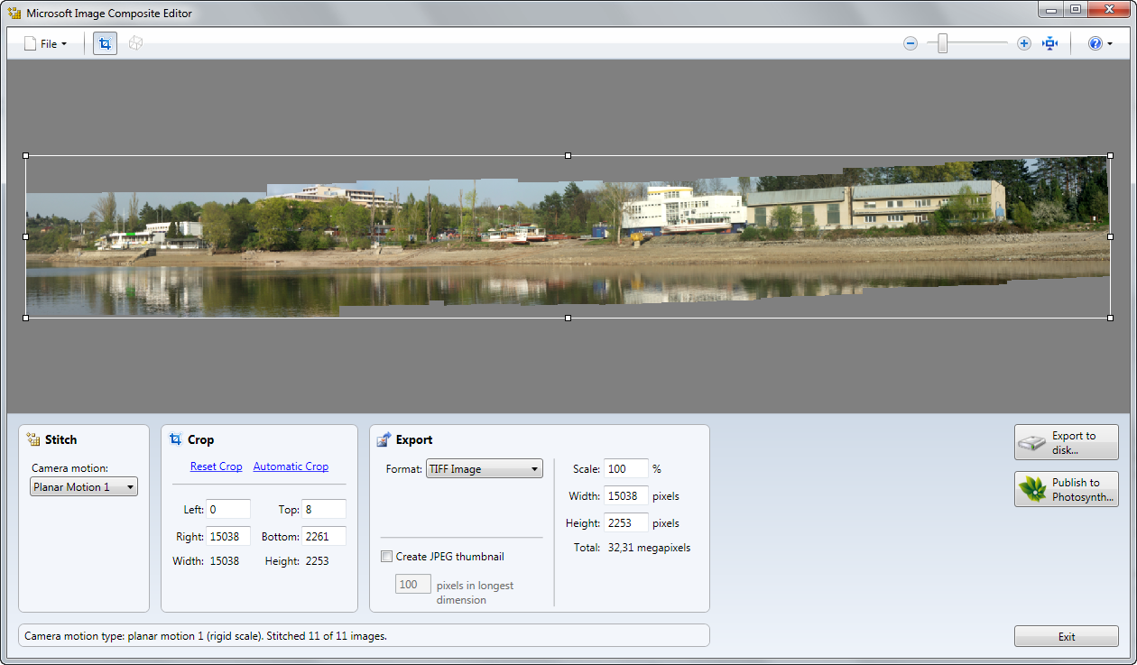Click the zoom in plus button

(1024, 43)
